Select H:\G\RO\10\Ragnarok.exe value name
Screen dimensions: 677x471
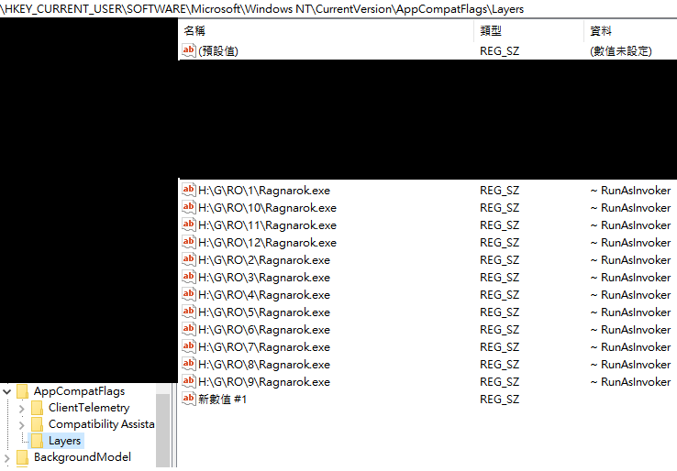point(267,208)
